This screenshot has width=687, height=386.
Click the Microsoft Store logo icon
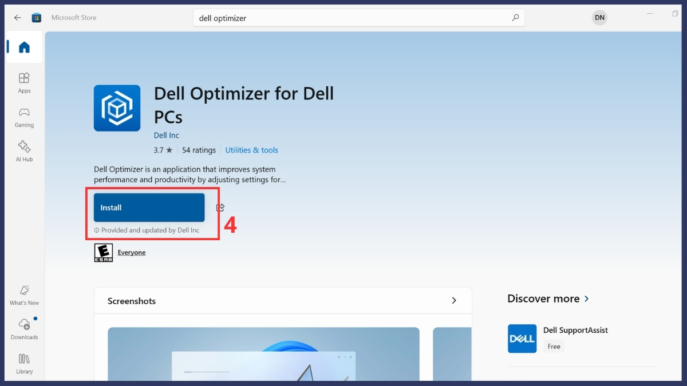click(37, 18)
